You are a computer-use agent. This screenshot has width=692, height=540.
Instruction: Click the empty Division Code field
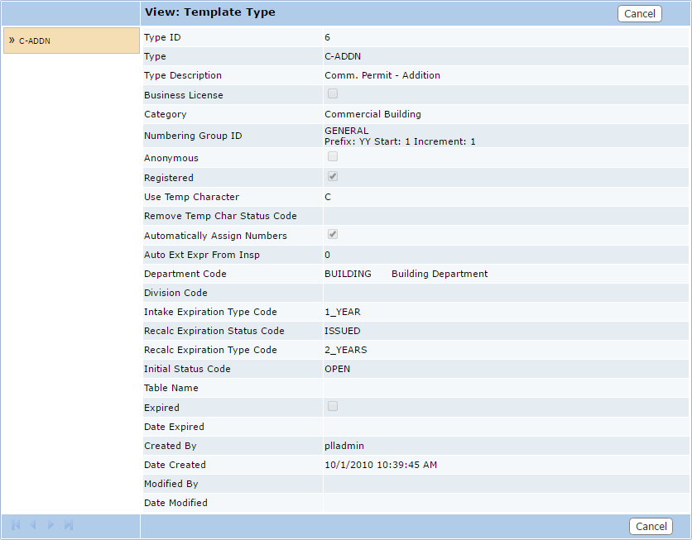(x=505, y=293)
